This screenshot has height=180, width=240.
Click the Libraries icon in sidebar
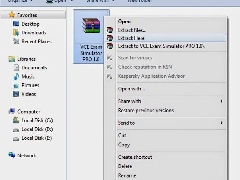point(12,59)
